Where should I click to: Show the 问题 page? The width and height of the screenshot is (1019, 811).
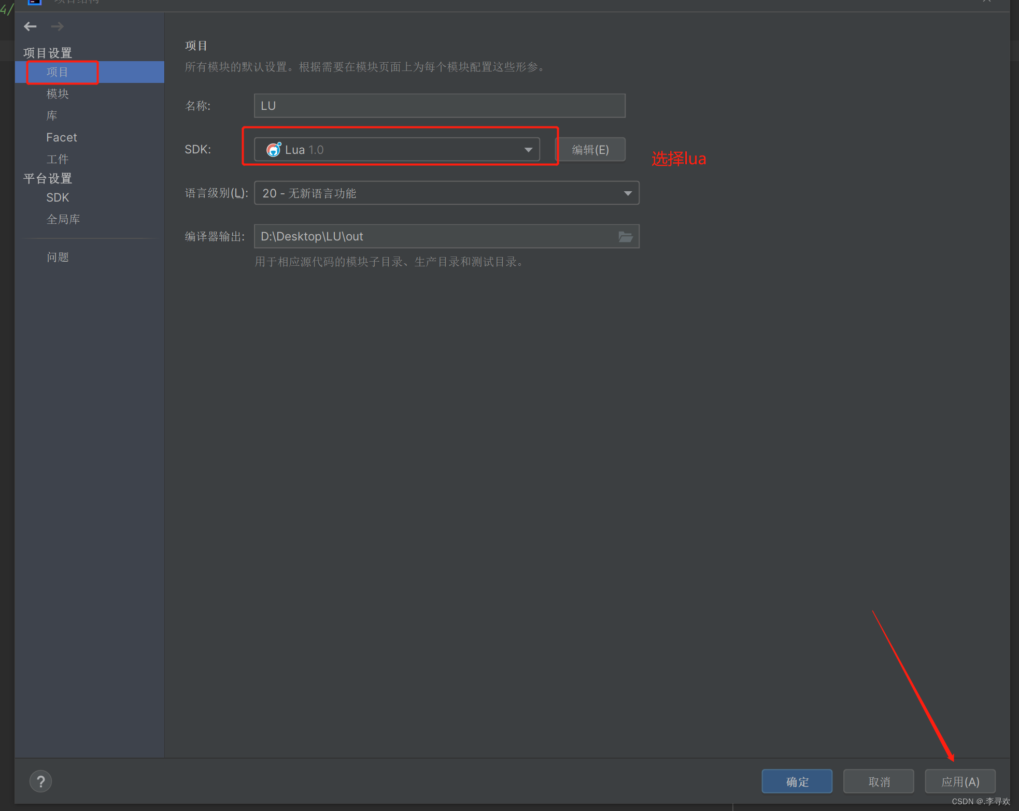click(x=58, y=257)
